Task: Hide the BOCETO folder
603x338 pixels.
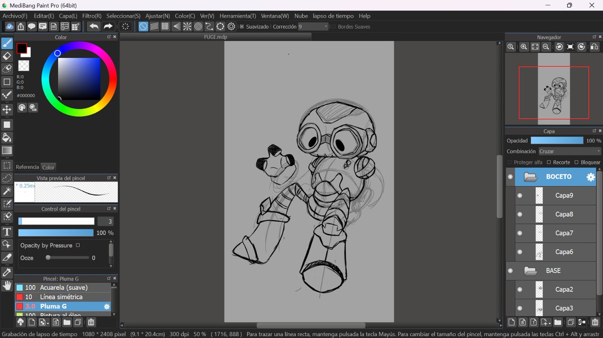Action: (x=510, y=177)
